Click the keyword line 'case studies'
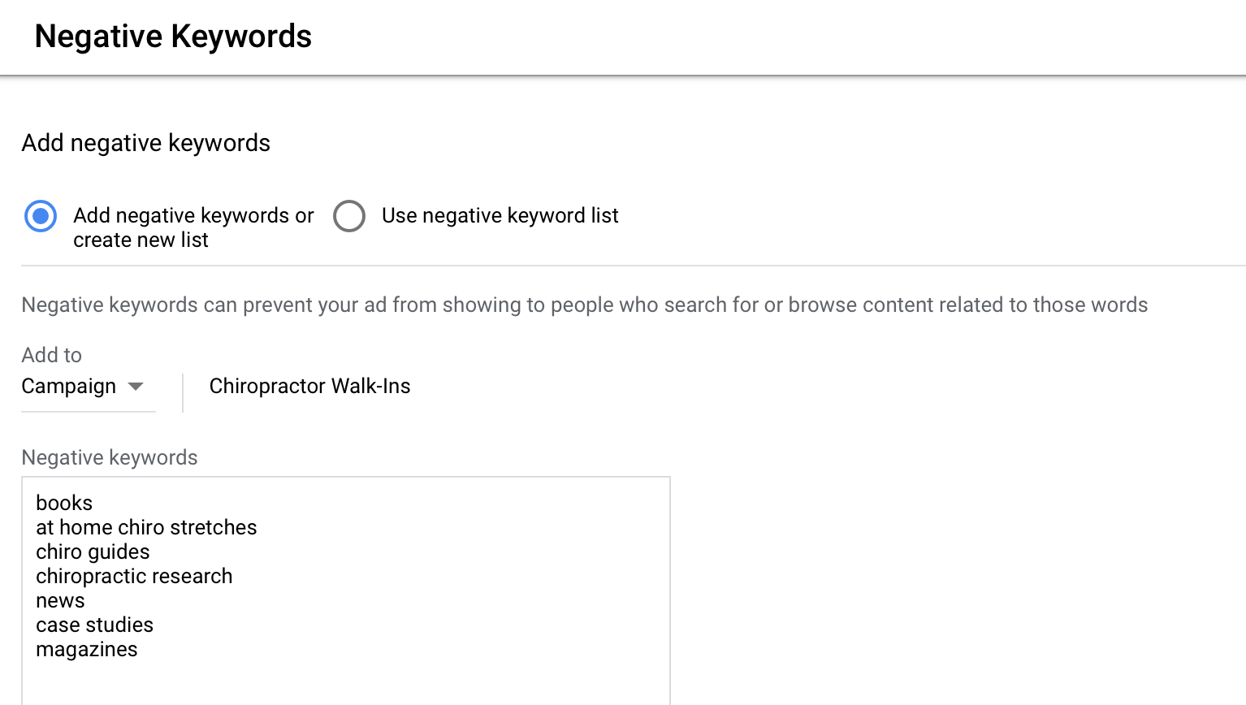The width and height of the screenshot is (1246, 705). (95, 625)
